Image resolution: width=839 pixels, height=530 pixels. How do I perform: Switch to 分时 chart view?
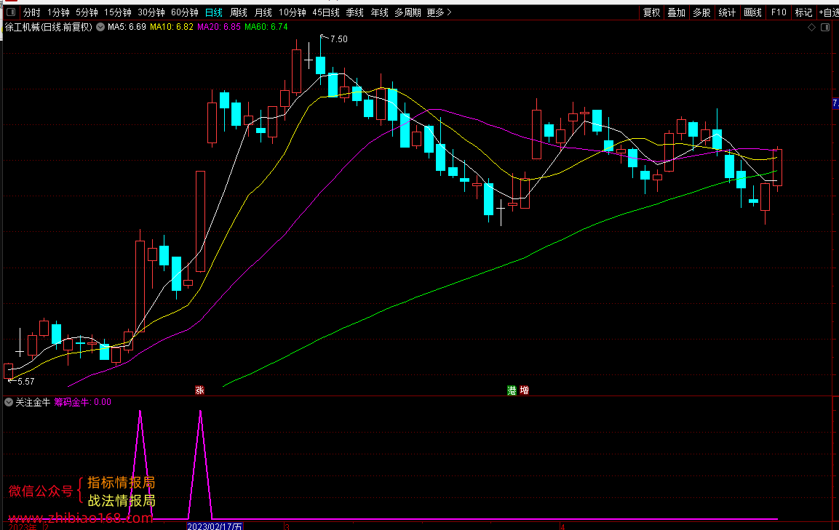tap(31, 12)
